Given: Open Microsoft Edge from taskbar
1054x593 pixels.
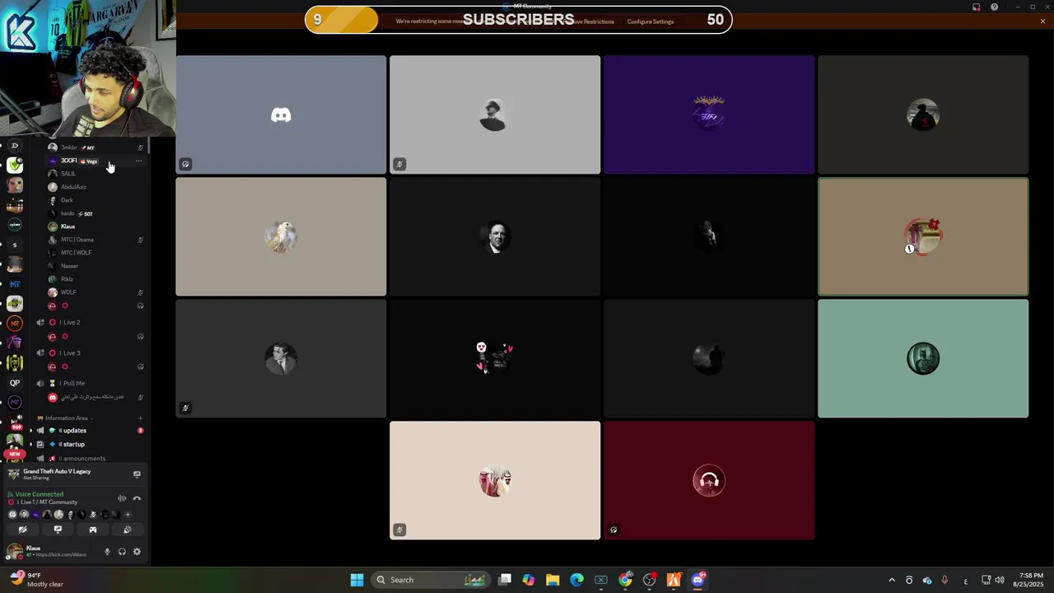Looking at the screenshot, I should [576, 580].
